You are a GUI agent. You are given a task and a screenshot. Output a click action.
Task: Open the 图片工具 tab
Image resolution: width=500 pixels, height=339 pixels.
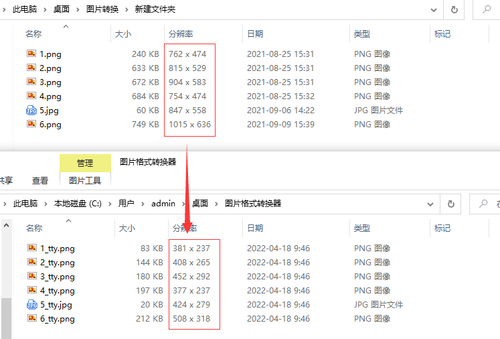click(x=85, y=180)
